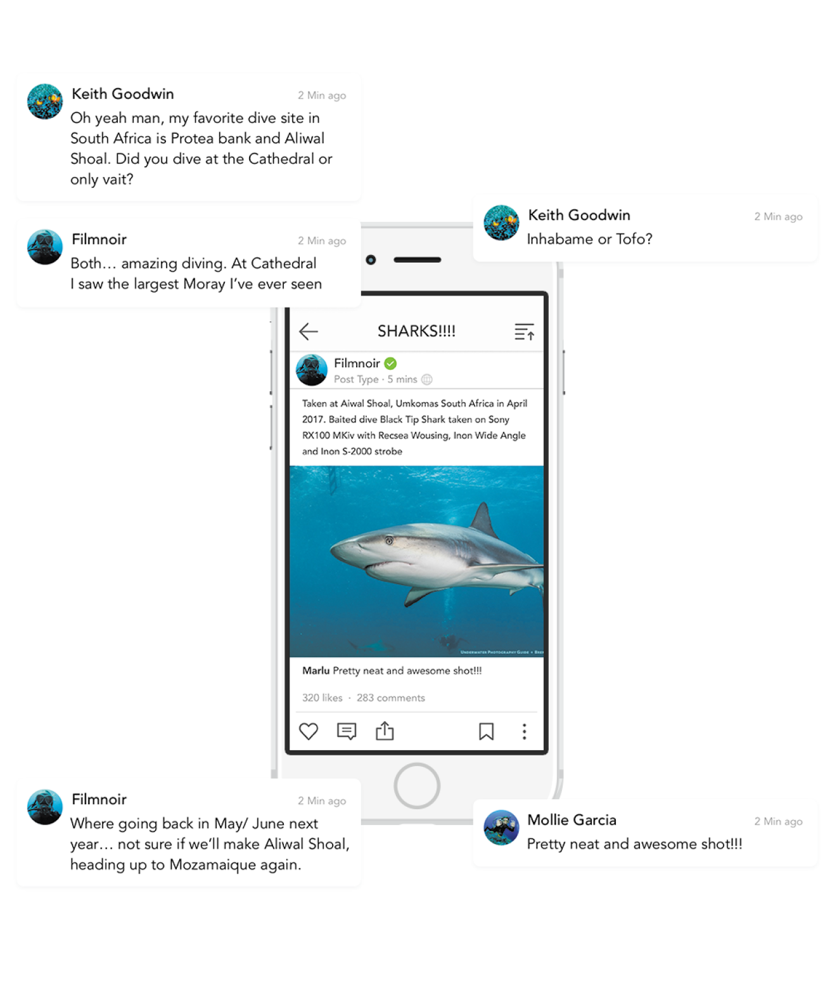Image resolution: width=830 pixels, height=997 pixels.
Task: Click the 320 likes count
Action: point(322,698)
